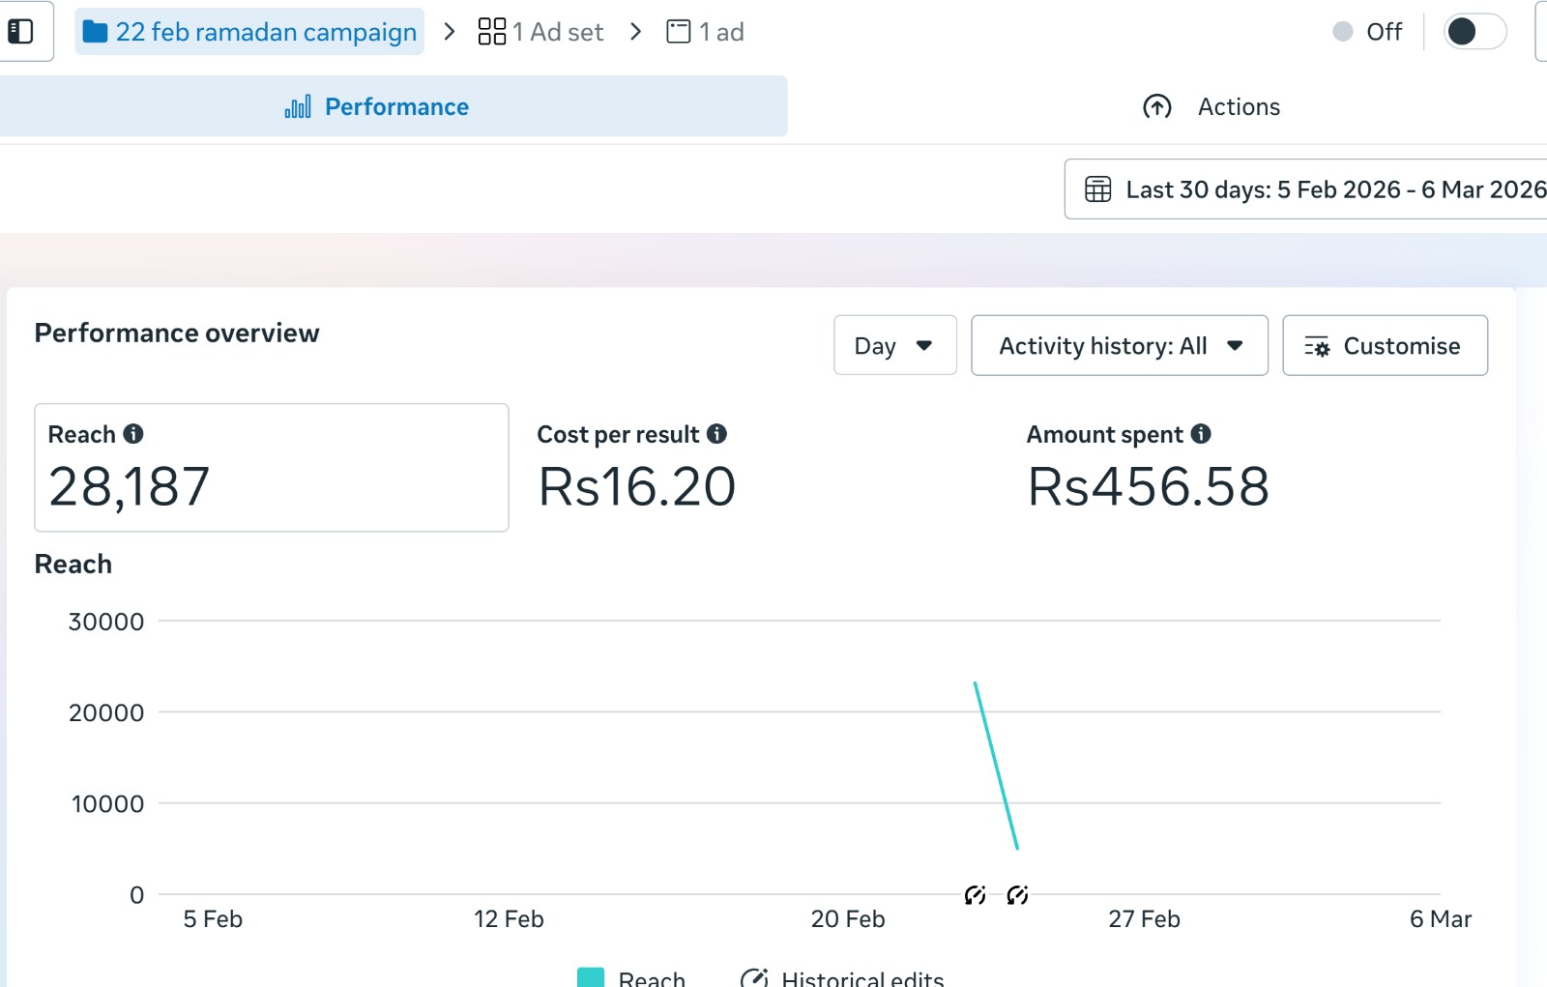1547x987 pixels.
Task: Toggle the campaign on/off switch
Action: [1474, 32]
